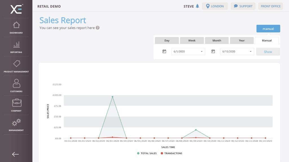
Task: Open Reporting bar chart icon
Action: click(16, 45)
